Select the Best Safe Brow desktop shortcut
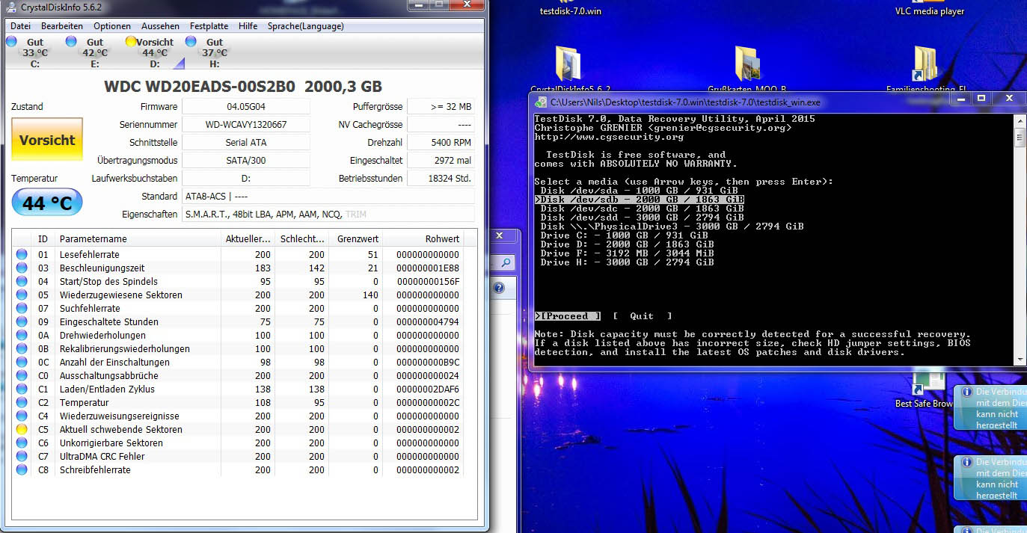Image resolution: width=1027 pixels, height=533 pixels. point(924,390)
